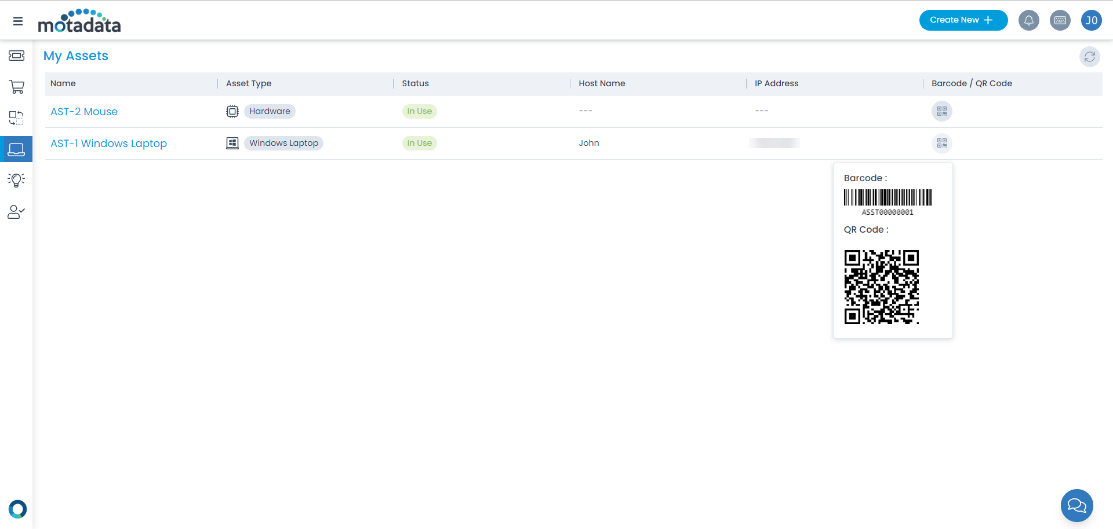
Task: Click the Host Name column header
Action: (x=602, y=83)
